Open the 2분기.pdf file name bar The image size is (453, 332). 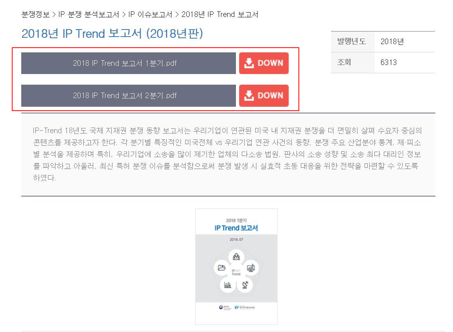(129, 96)
